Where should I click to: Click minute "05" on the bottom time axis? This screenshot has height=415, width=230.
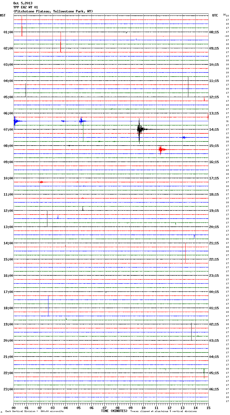78,408
